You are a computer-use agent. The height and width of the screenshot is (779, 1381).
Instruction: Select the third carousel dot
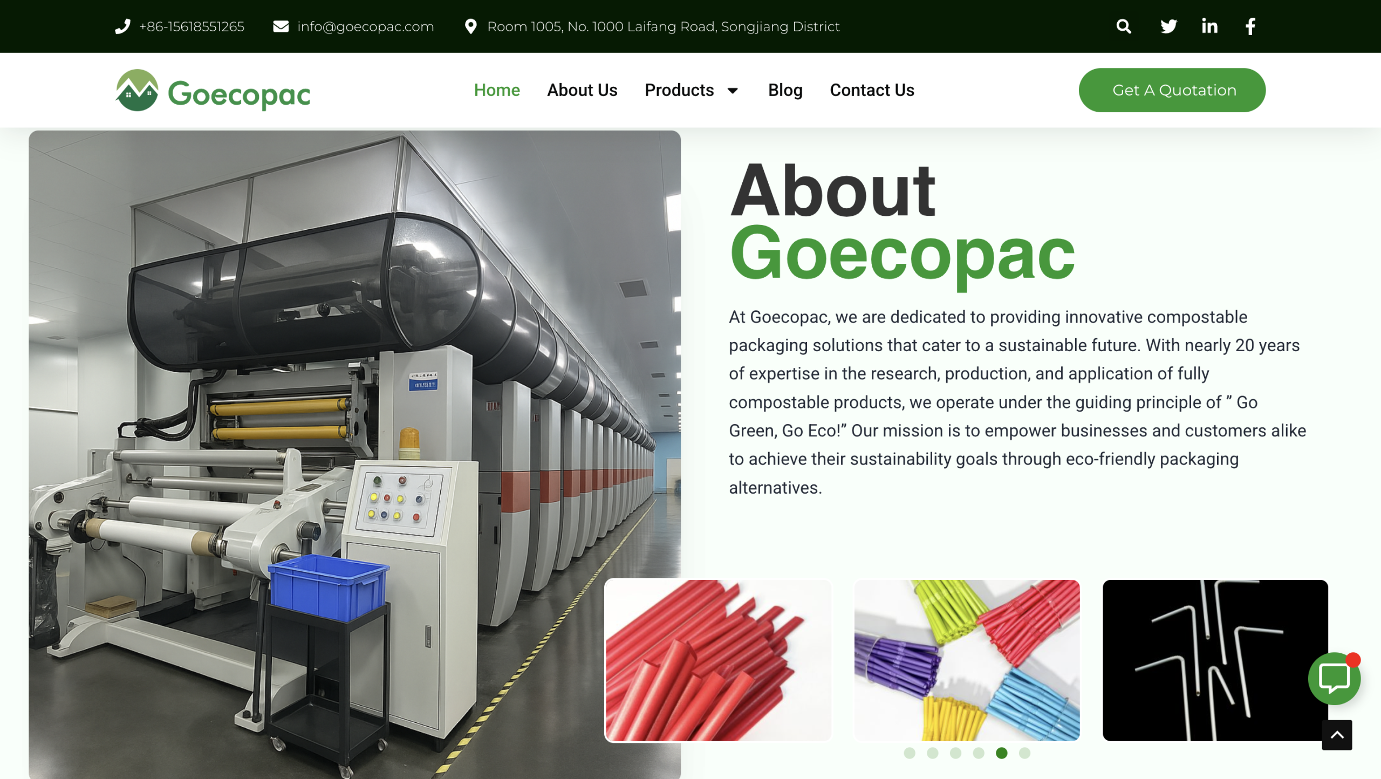tap(955, 753)
